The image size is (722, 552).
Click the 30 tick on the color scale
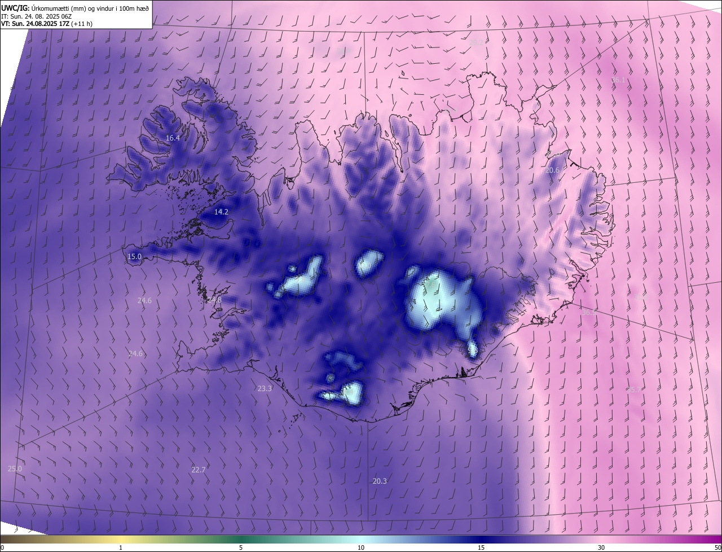coord(601,547)
